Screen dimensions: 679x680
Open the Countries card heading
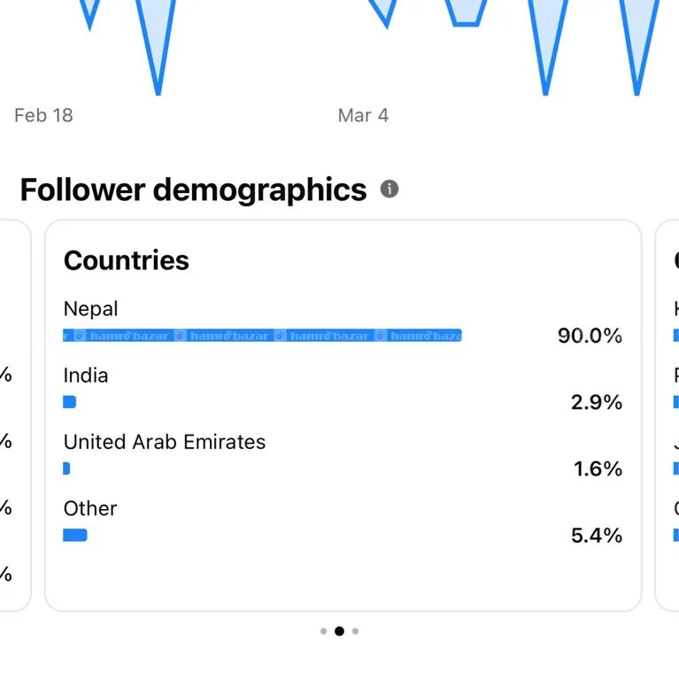(127, 260)
